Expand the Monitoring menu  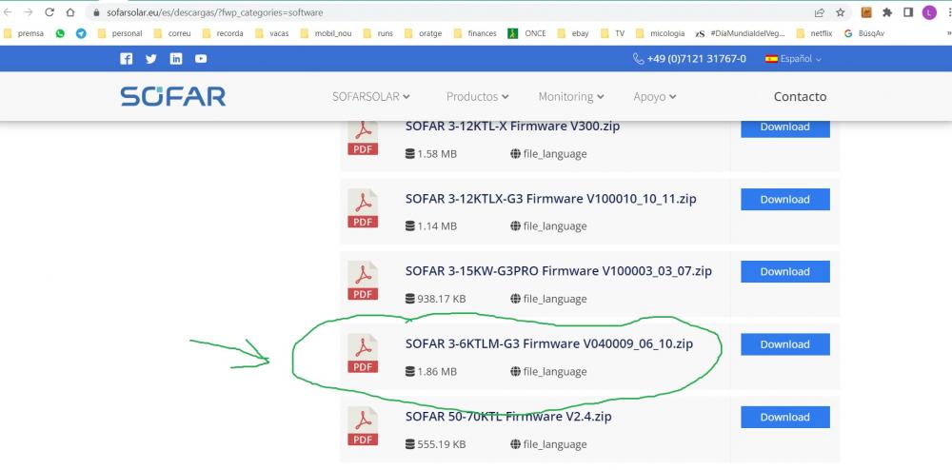[x=571, y=96]
